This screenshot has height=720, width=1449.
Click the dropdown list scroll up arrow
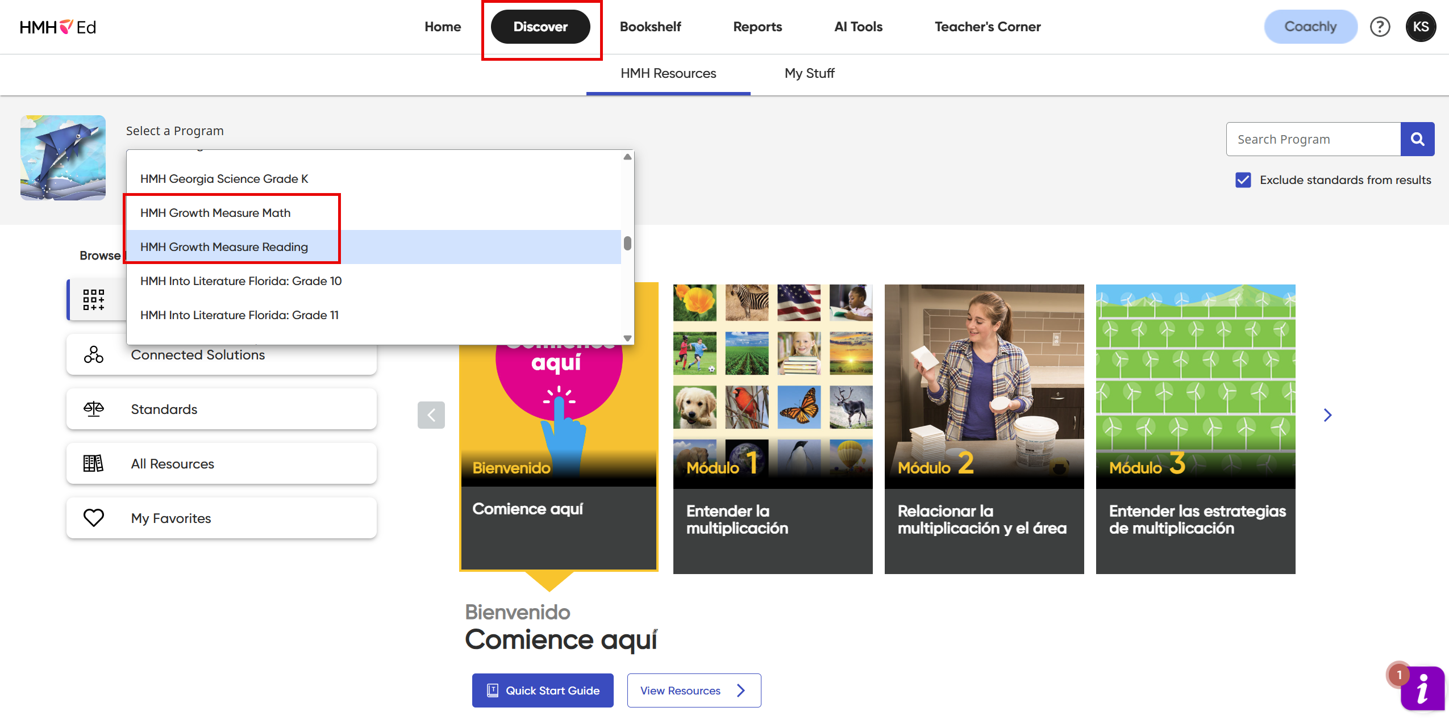(x=627, y=157)
